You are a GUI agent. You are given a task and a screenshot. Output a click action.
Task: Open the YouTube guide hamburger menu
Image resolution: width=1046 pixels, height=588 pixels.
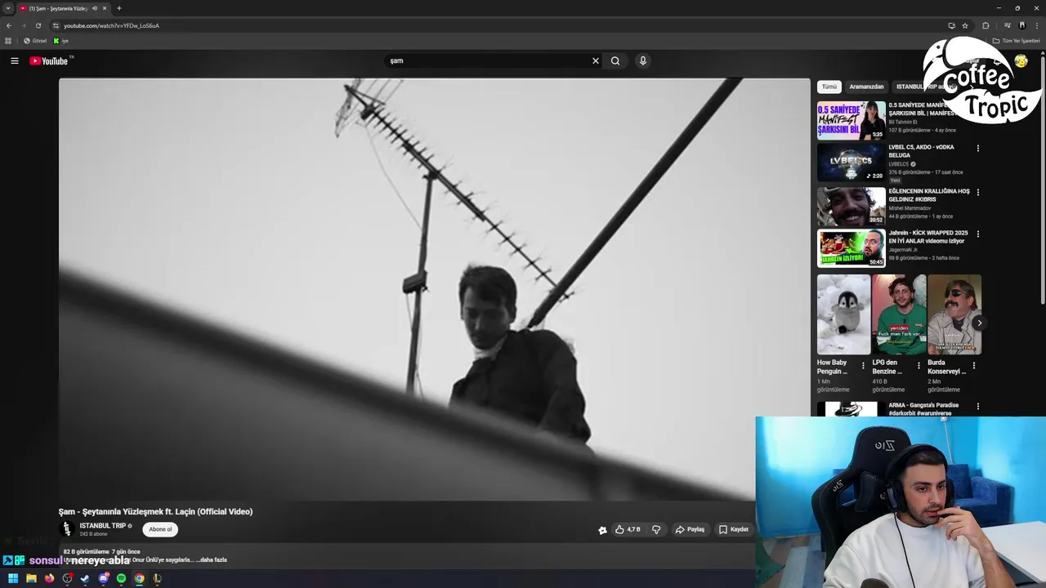pyautogui.click(x=14, y=60)
